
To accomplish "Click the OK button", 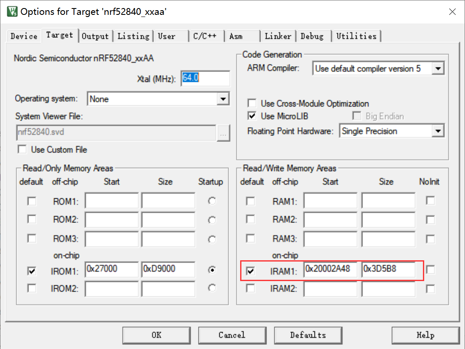I will [x=156, y=335].
